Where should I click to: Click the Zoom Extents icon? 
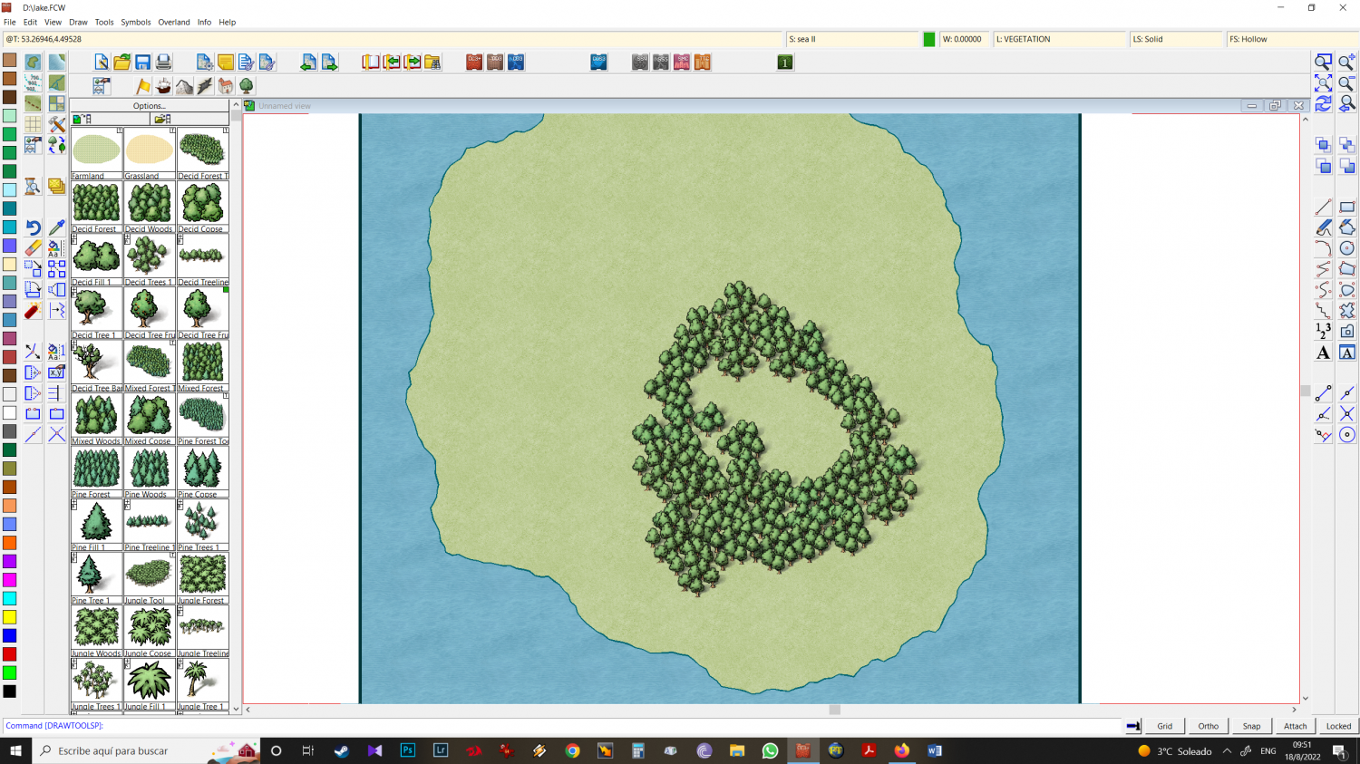pos(1324,83)
